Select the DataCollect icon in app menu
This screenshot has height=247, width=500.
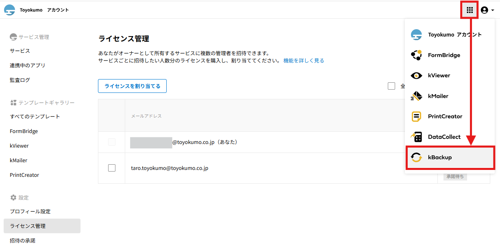[x=416, y=137]
